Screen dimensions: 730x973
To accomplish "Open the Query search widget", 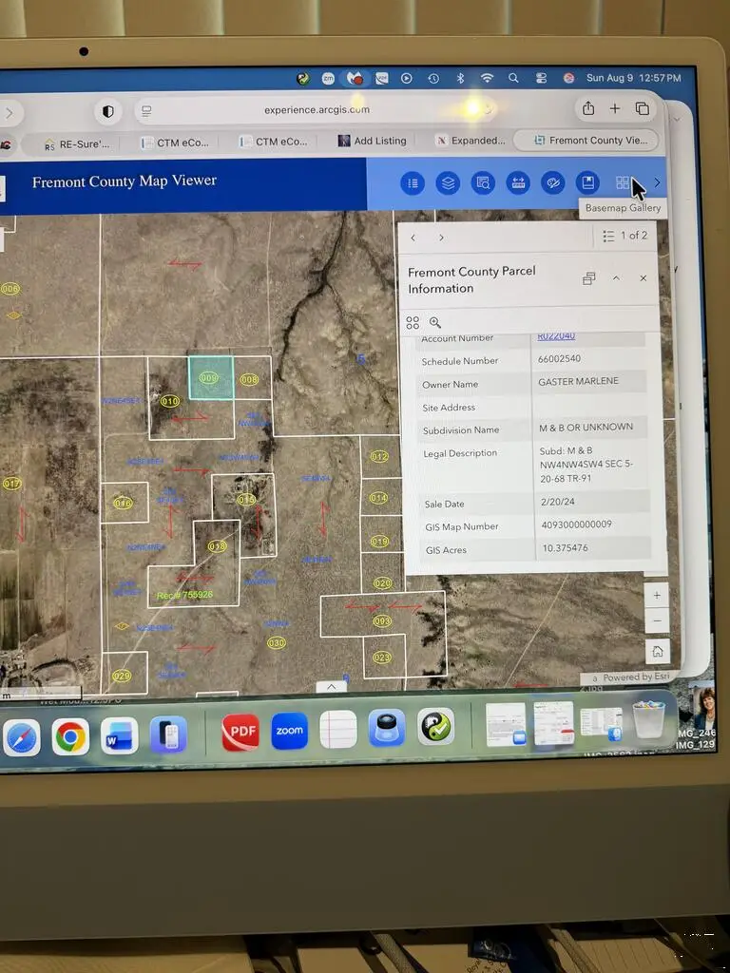I will click(x=482, y=183).
